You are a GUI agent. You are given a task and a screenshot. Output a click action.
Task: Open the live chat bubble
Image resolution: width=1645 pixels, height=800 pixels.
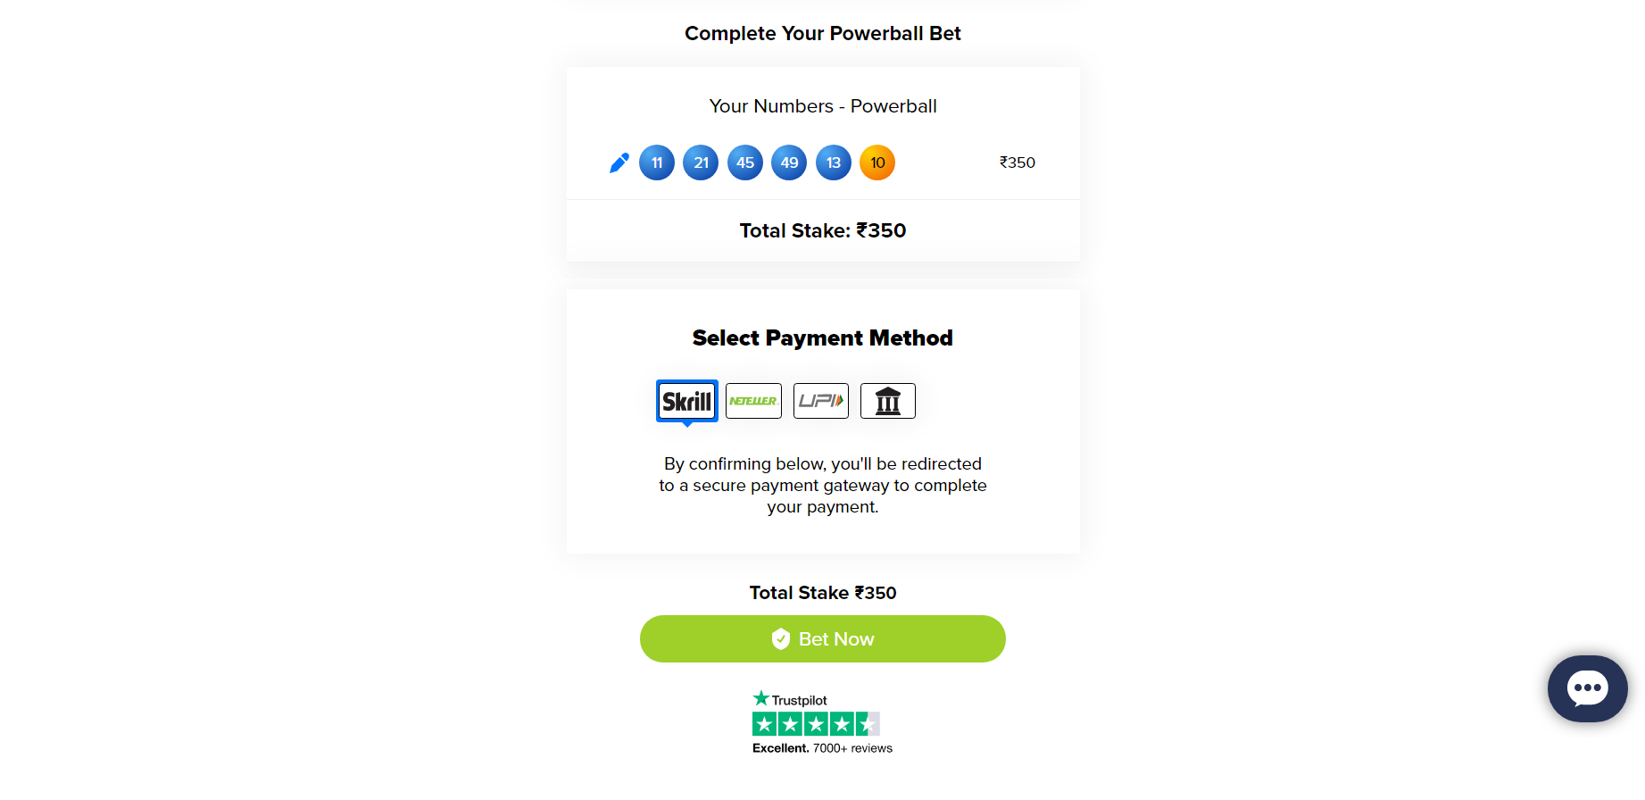click(x=1587, y=688)
